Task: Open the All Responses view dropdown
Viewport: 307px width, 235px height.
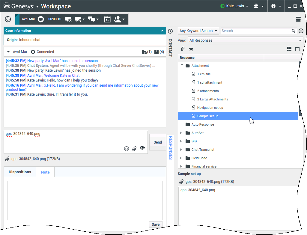Action: 245,40
